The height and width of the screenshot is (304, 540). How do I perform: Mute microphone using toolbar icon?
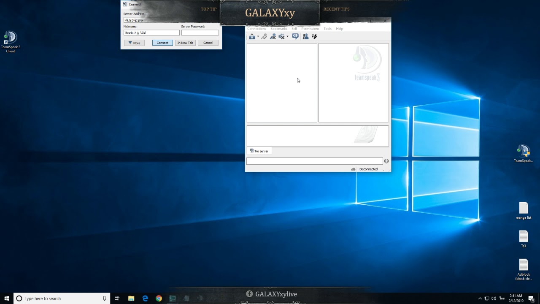click(273, 37)
